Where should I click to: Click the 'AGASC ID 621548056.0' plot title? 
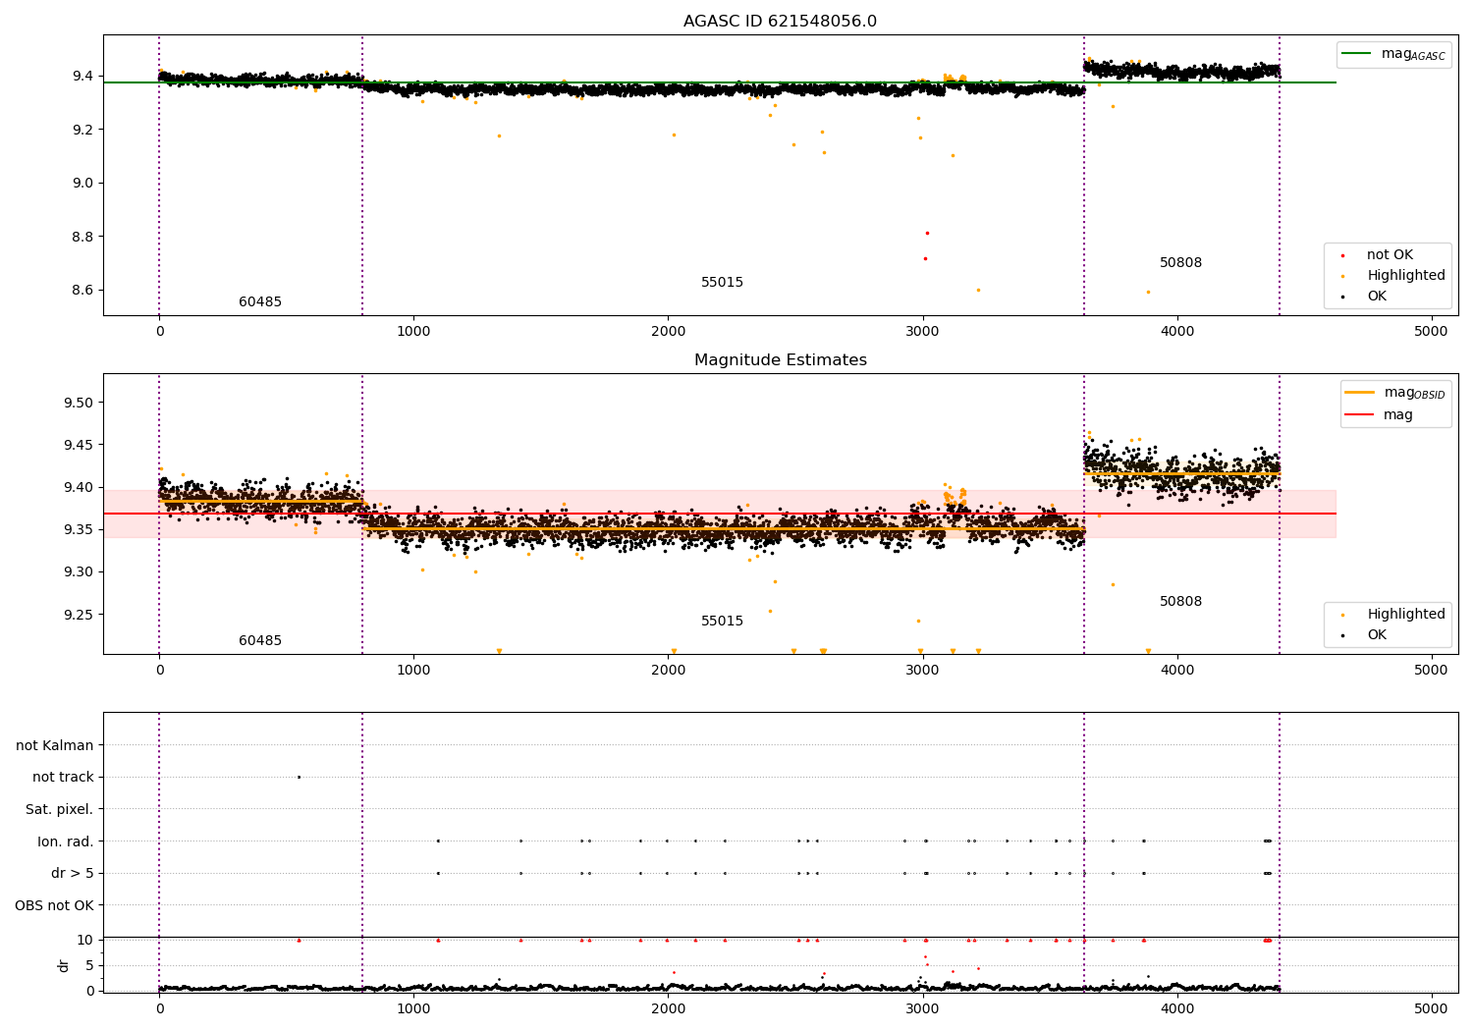point(780,22)
